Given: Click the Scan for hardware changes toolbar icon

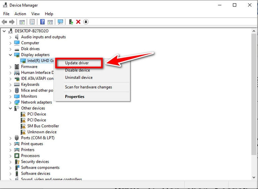Looking at the screenshot, I should coord(61,22).
